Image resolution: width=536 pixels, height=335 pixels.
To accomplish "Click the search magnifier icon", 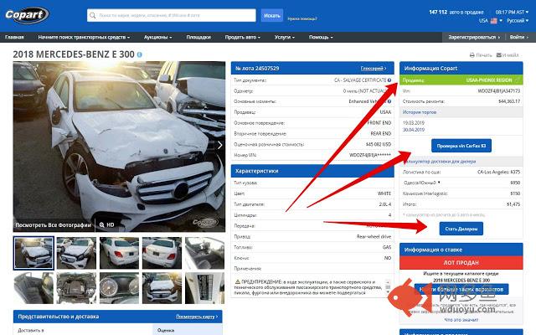I will 92,15.
